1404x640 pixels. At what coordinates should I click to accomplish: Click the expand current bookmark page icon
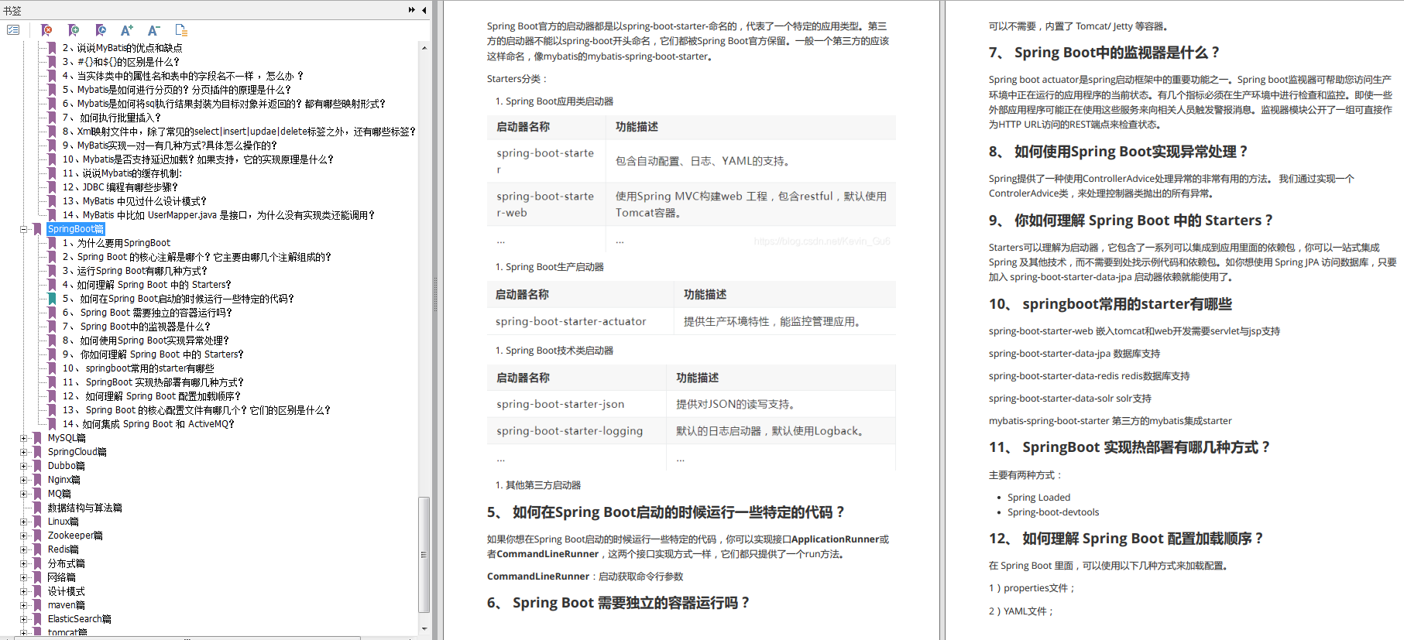coord(181,30)
